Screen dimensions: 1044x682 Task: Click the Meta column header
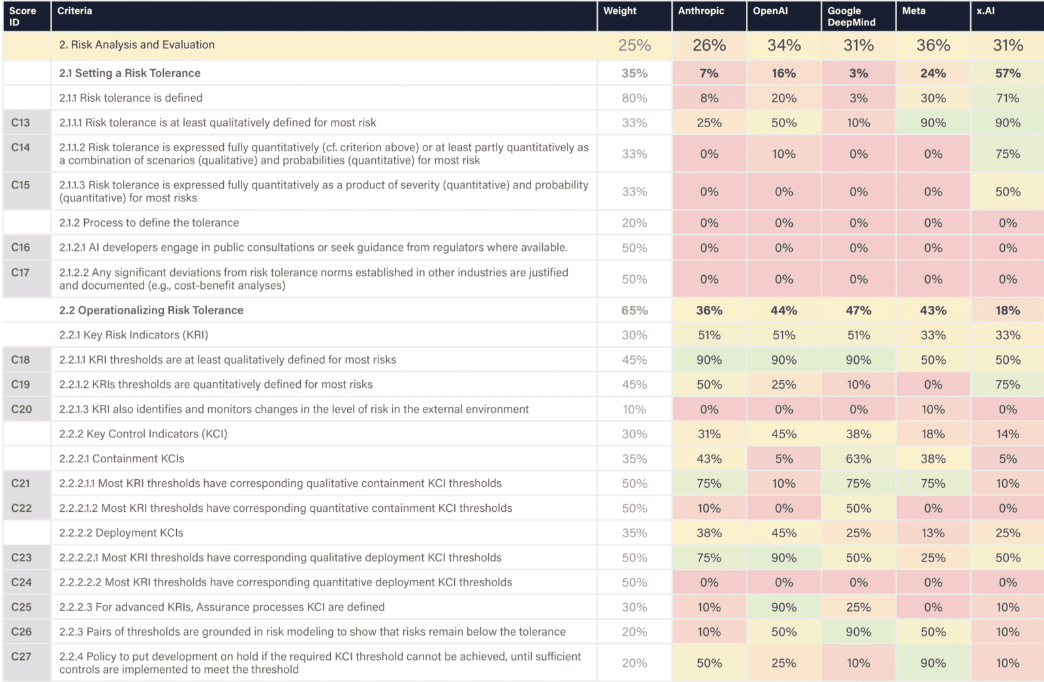913,11
